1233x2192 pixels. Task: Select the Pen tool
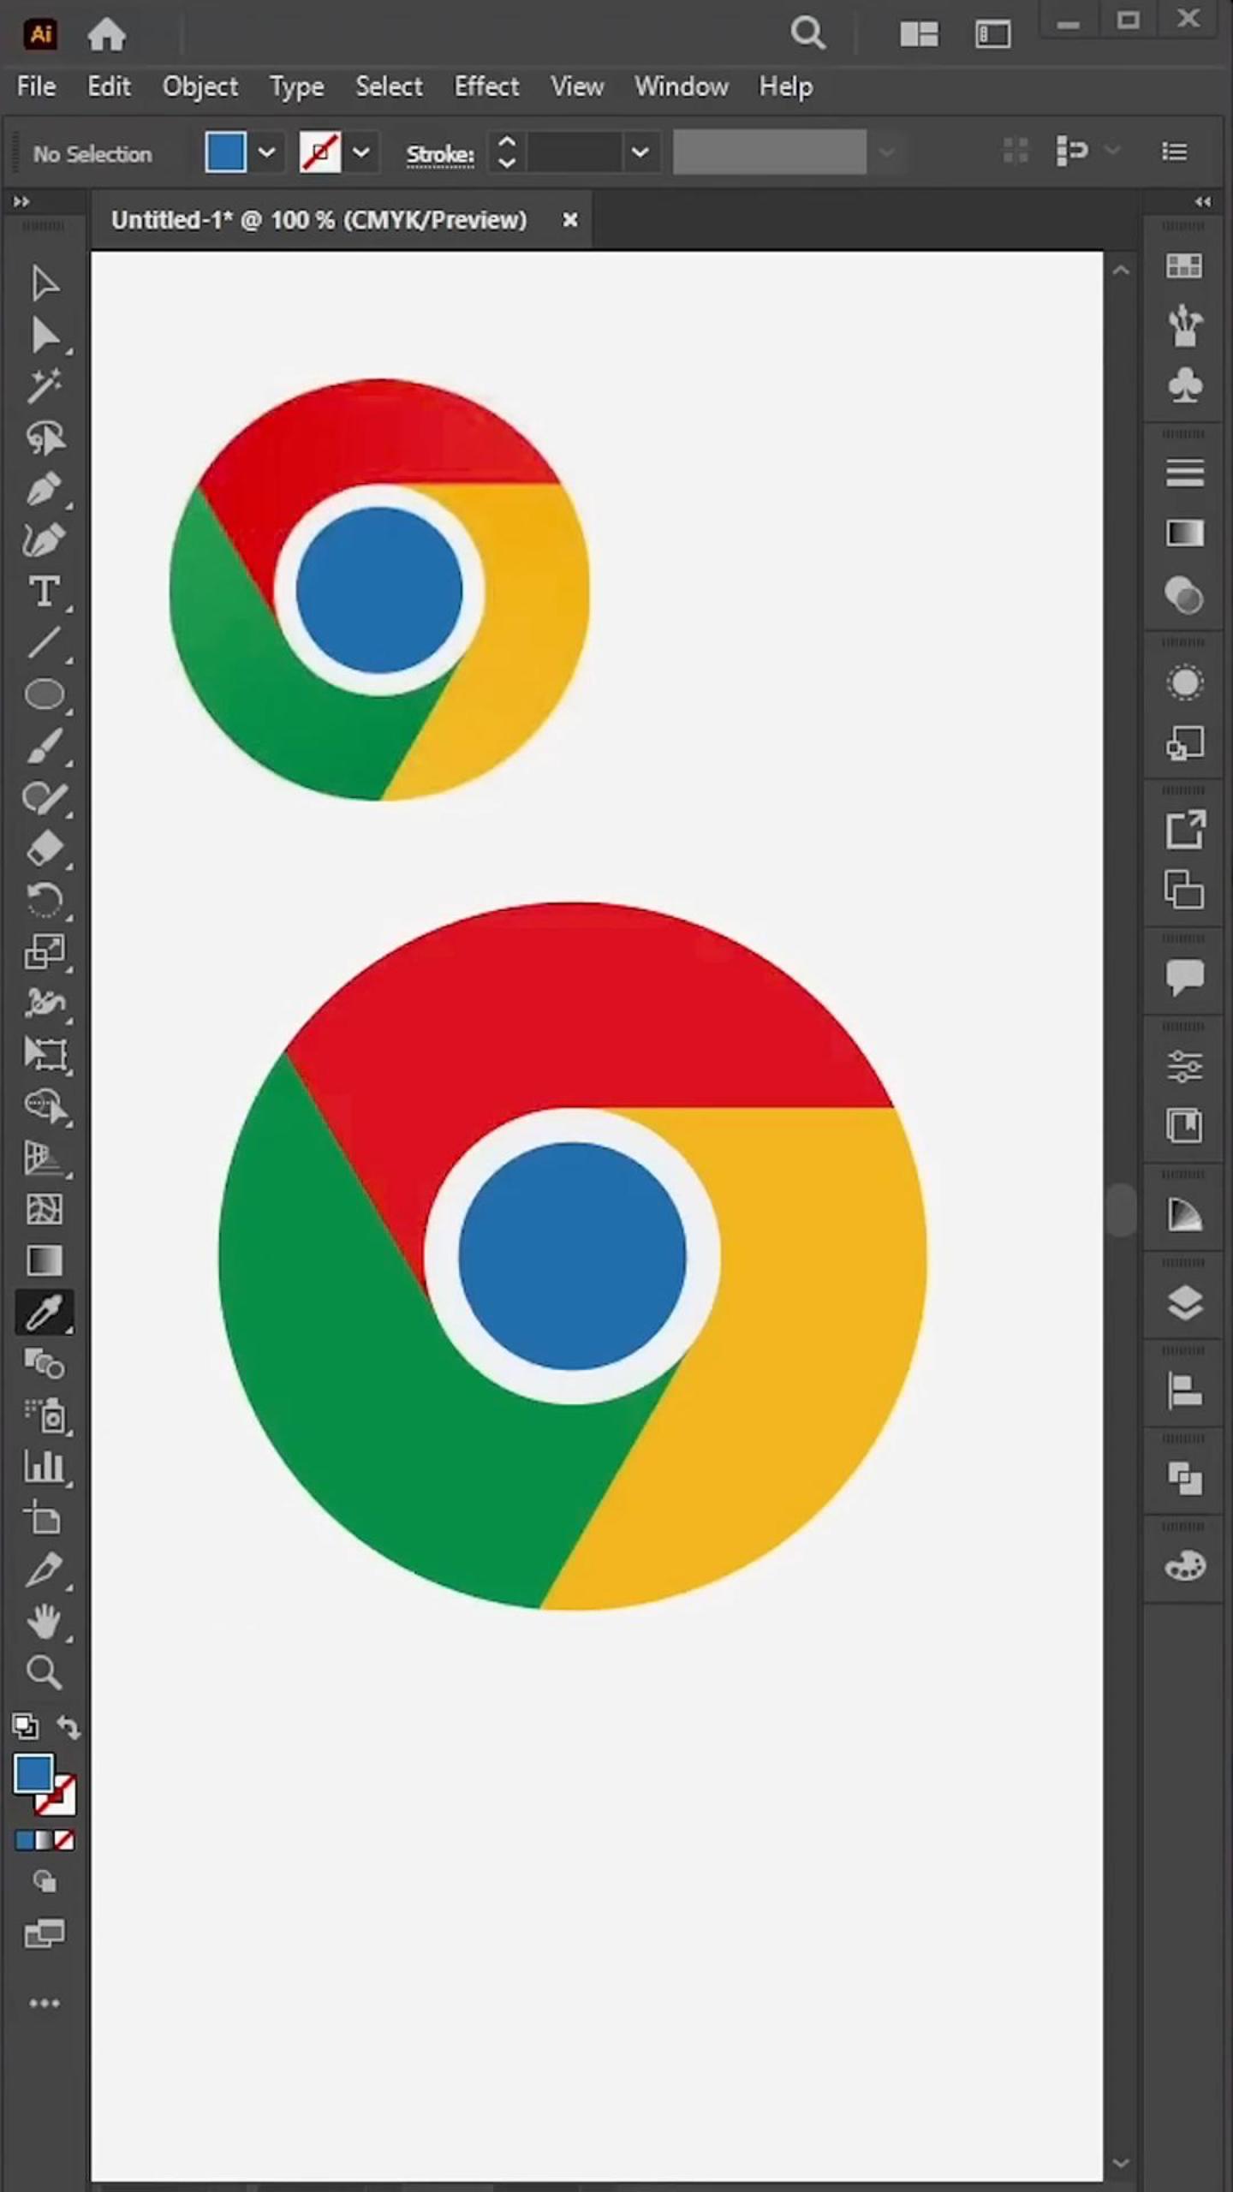tap(45, 489)
